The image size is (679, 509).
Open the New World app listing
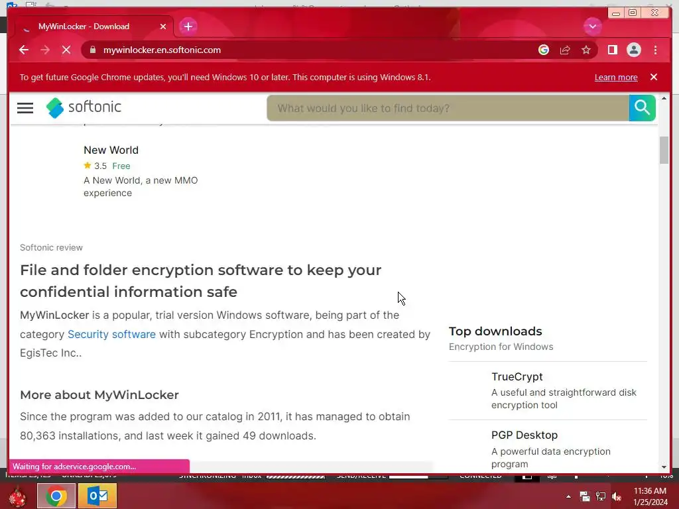click(x=111, y=150)
